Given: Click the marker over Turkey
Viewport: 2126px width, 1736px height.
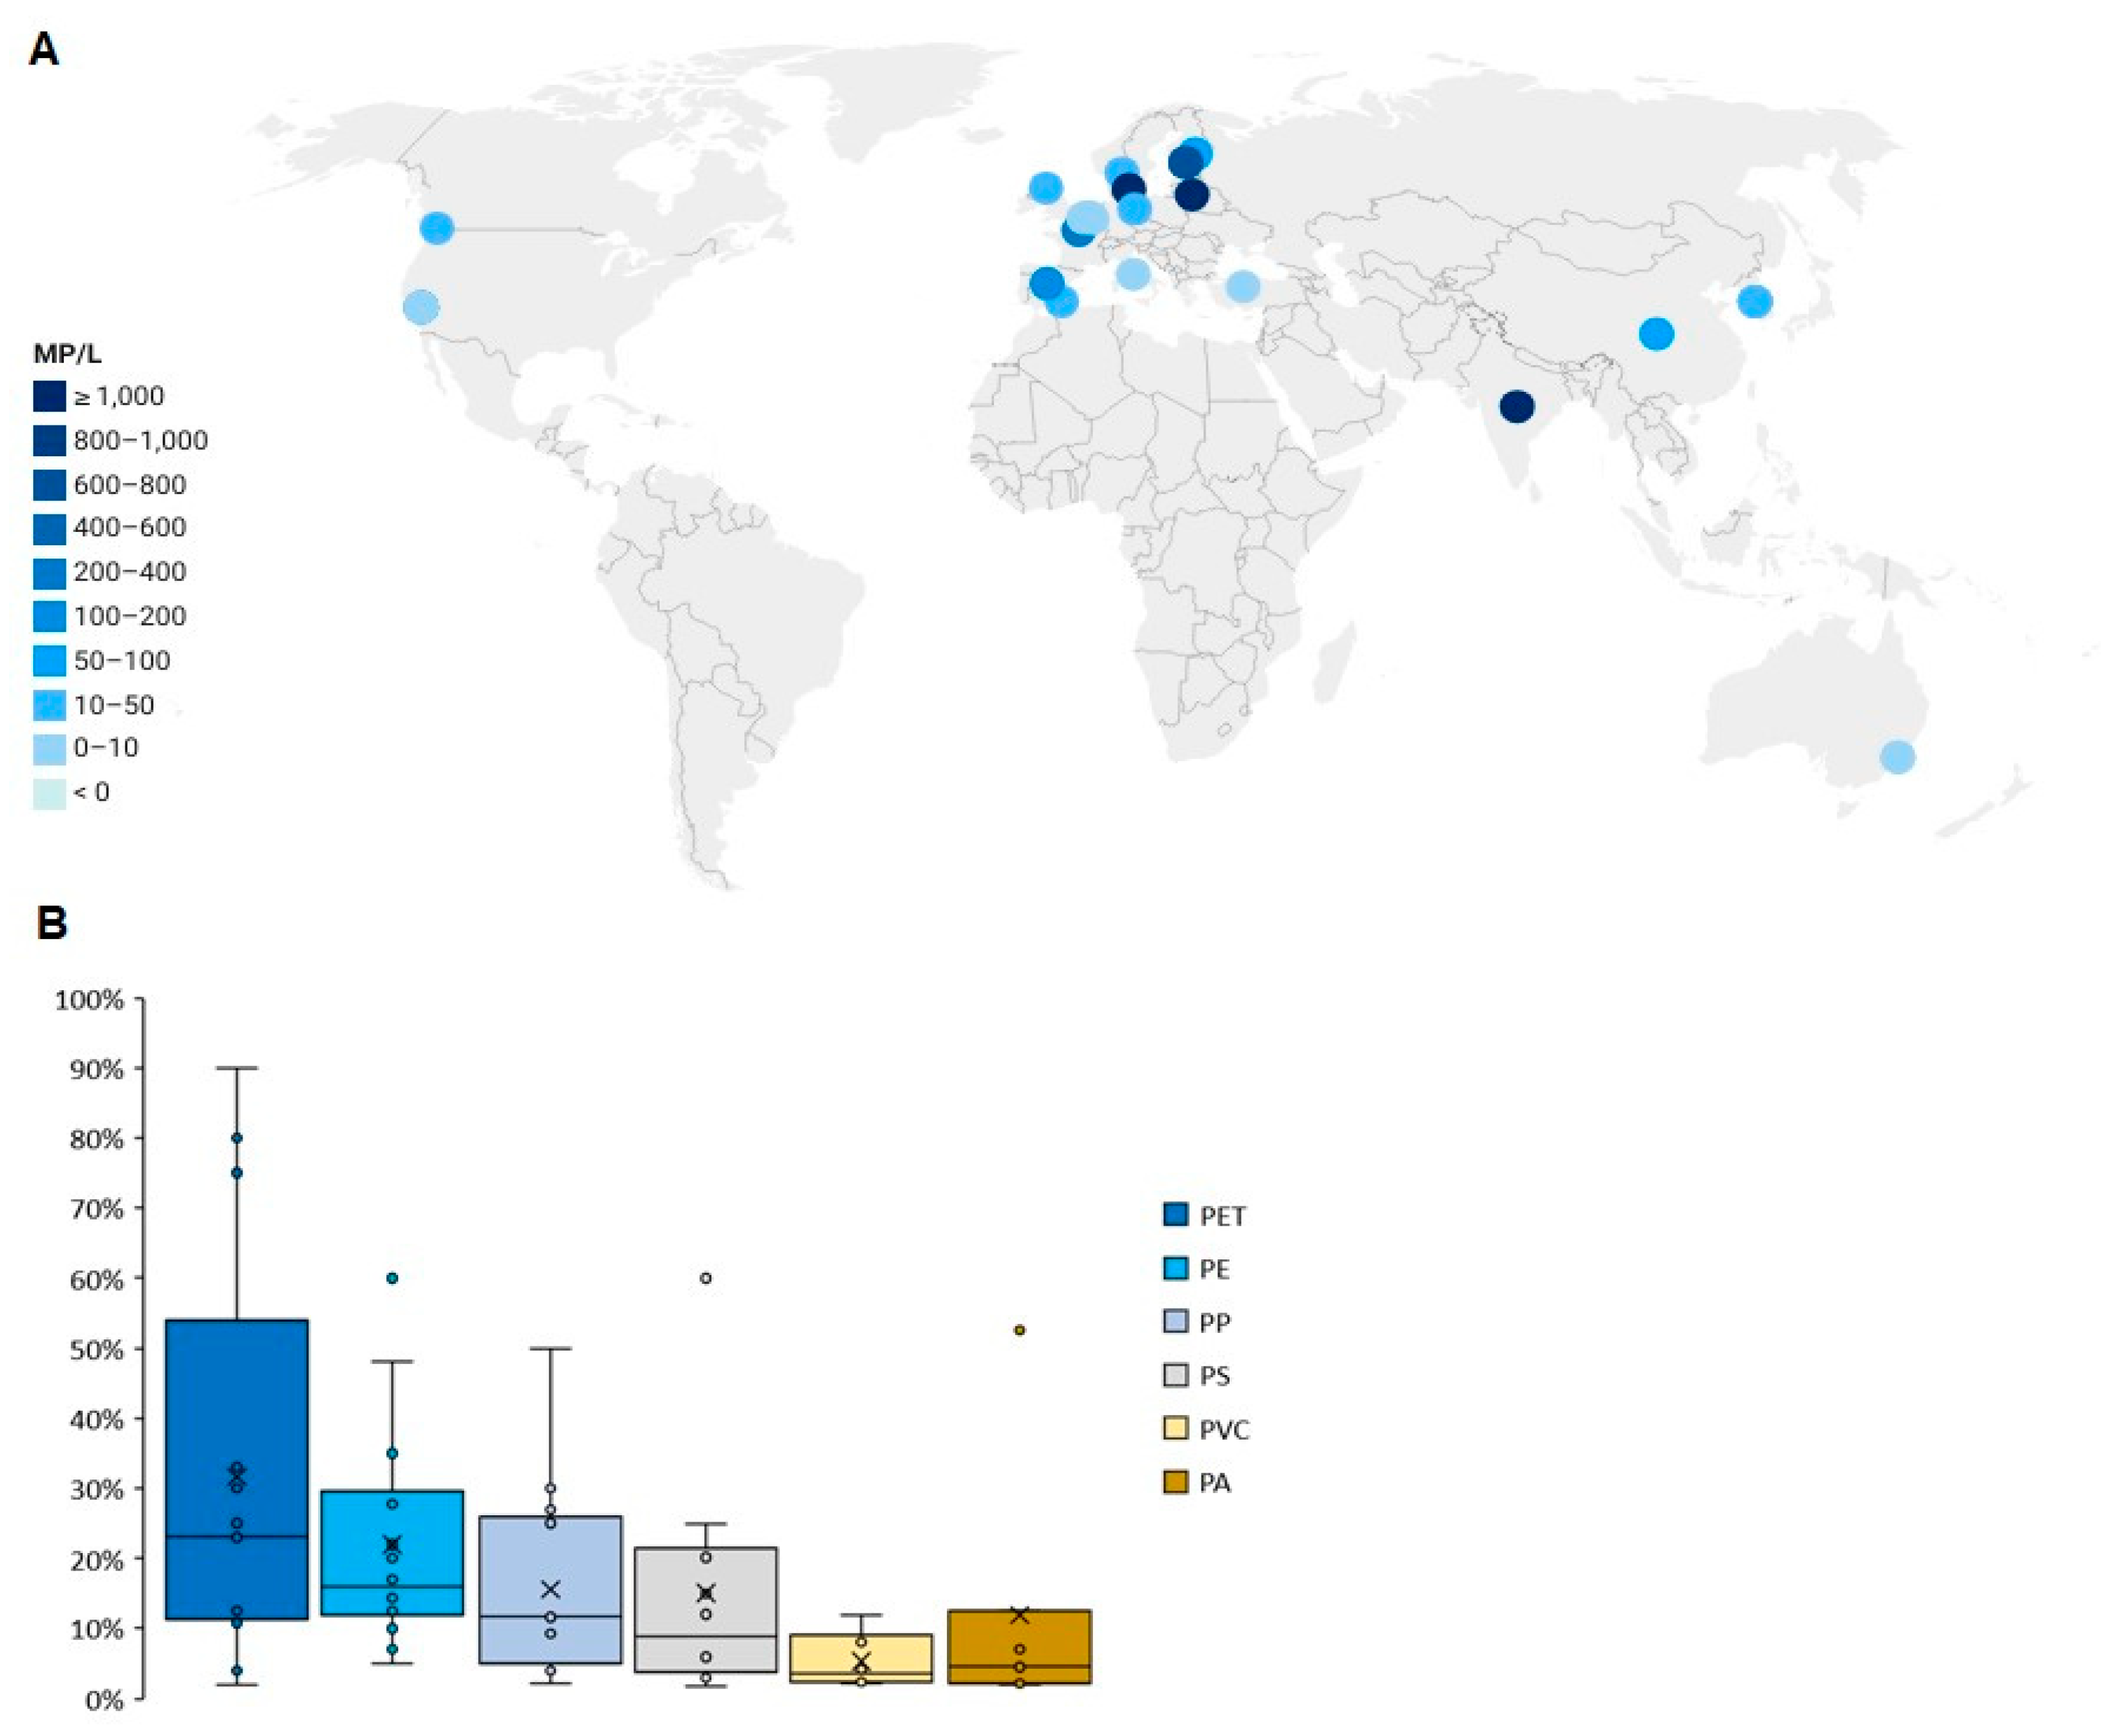Looking at the screenshot, I should click(1242, 287).
